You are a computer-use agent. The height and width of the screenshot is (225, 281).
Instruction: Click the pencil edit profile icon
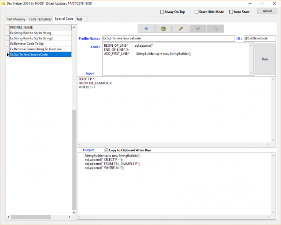[181, 29]
